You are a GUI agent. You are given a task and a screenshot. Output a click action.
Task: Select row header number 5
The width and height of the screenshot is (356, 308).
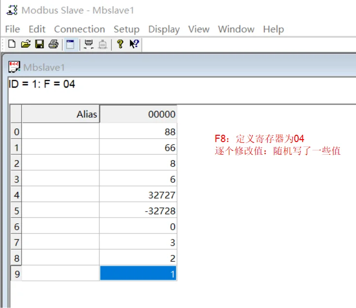pos(17,211)
